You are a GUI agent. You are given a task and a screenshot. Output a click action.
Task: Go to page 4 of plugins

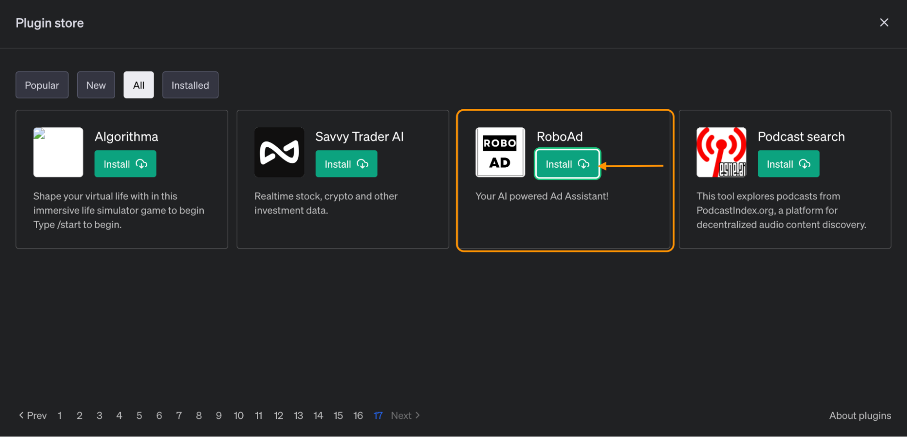[x=119, y=416]
